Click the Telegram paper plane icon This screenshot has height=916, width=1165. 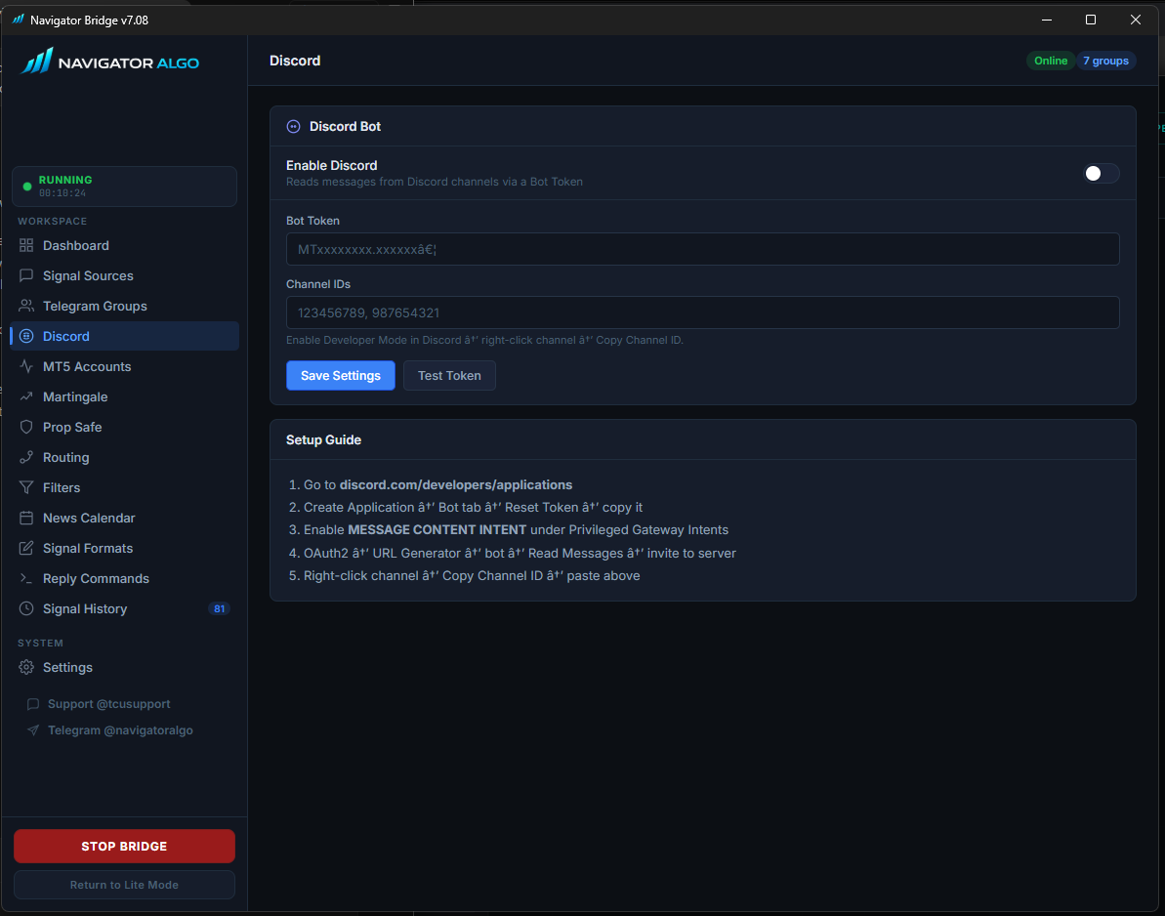tap(32, 730)
